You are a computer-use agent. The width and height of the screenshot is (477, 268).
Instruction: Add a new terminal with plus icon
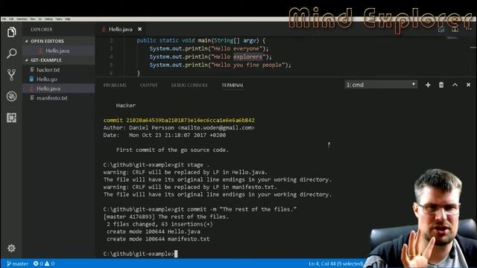point(428,85)
